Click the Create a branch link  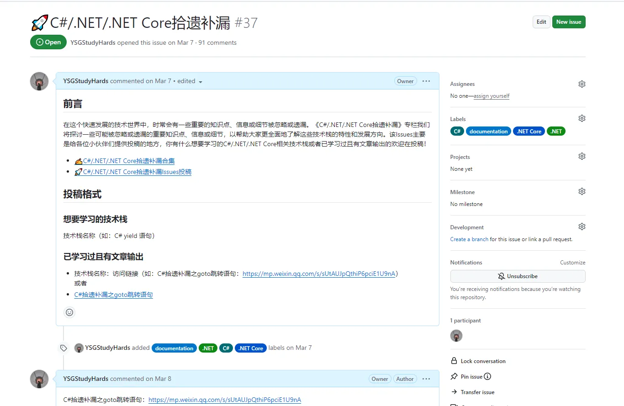click(x=469, y=239)
